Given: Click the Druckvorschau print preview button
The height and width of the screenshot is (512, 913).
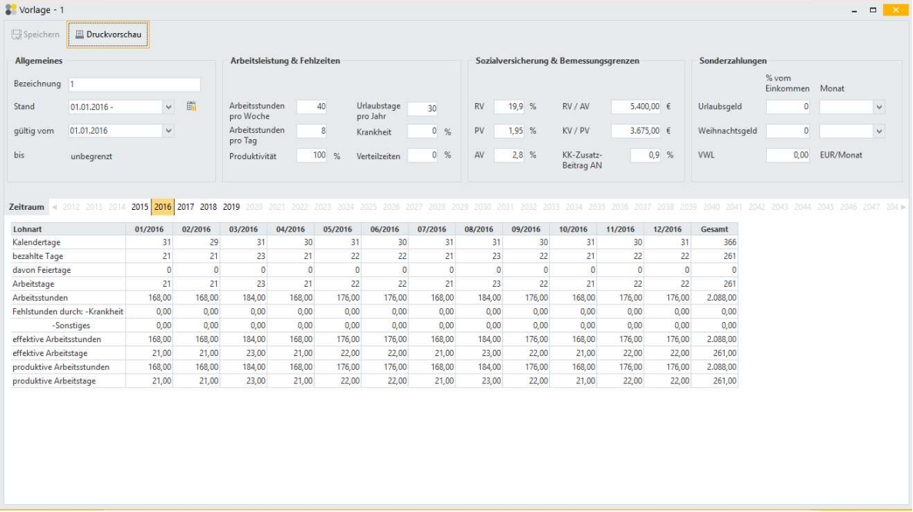Looking at the screenshot, I should [108, 35].
